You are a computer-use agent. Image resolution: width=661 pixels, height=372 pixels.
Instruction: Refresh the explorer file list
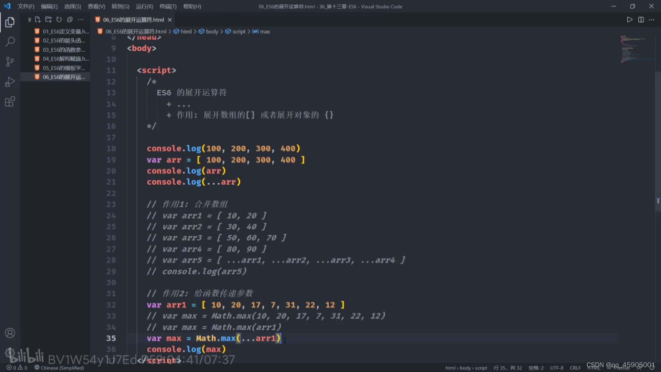tap(59, 20)
